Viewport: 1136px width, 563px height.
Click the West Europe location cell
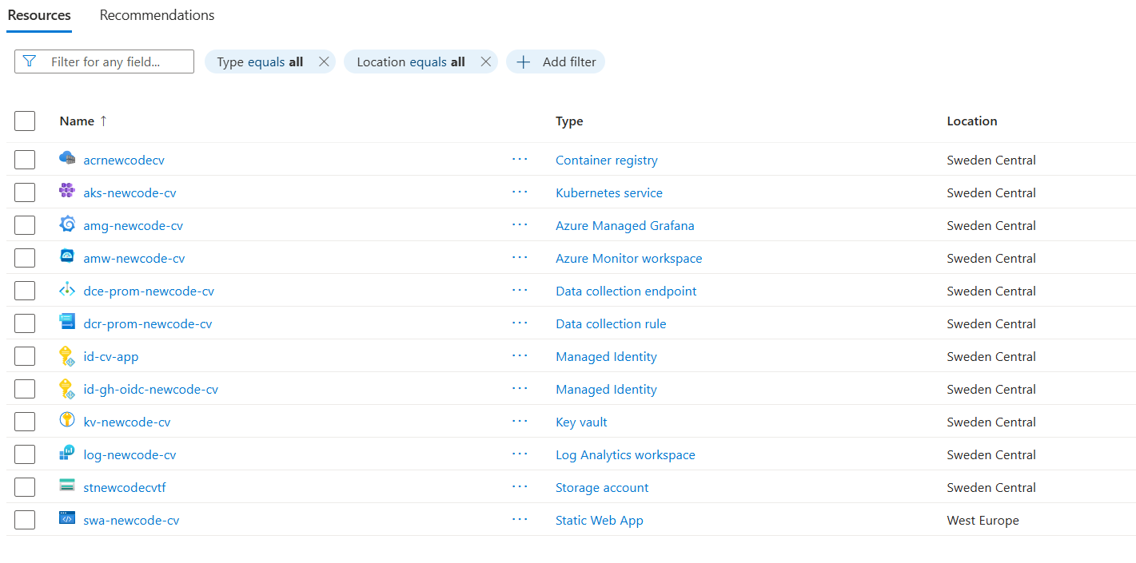[983, 520]
